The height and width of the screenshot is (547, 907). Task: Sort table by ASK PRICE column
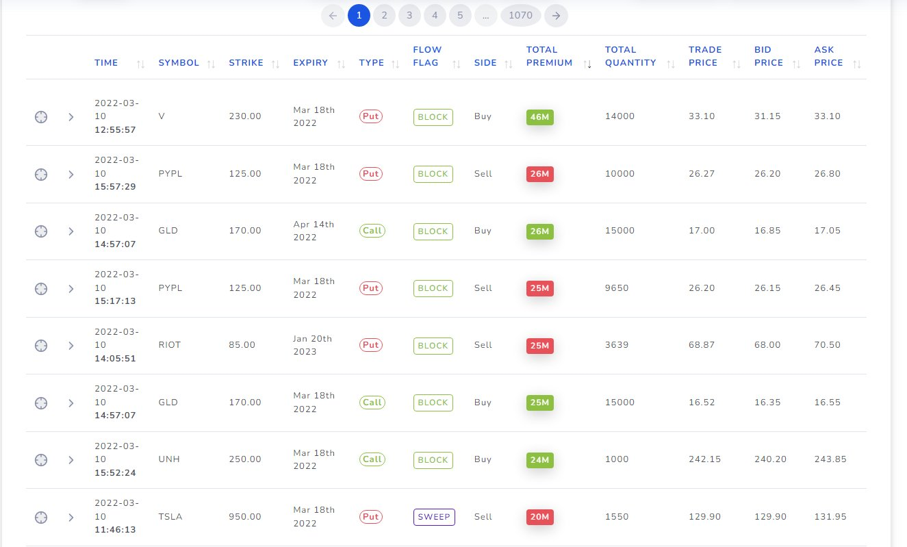(857, 64)
